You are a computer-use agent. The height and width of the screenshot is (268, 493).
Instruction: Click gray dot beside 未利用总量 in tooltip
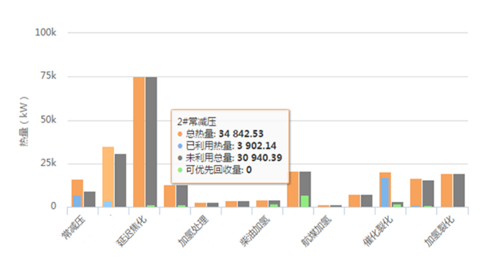tap(179, 158)
